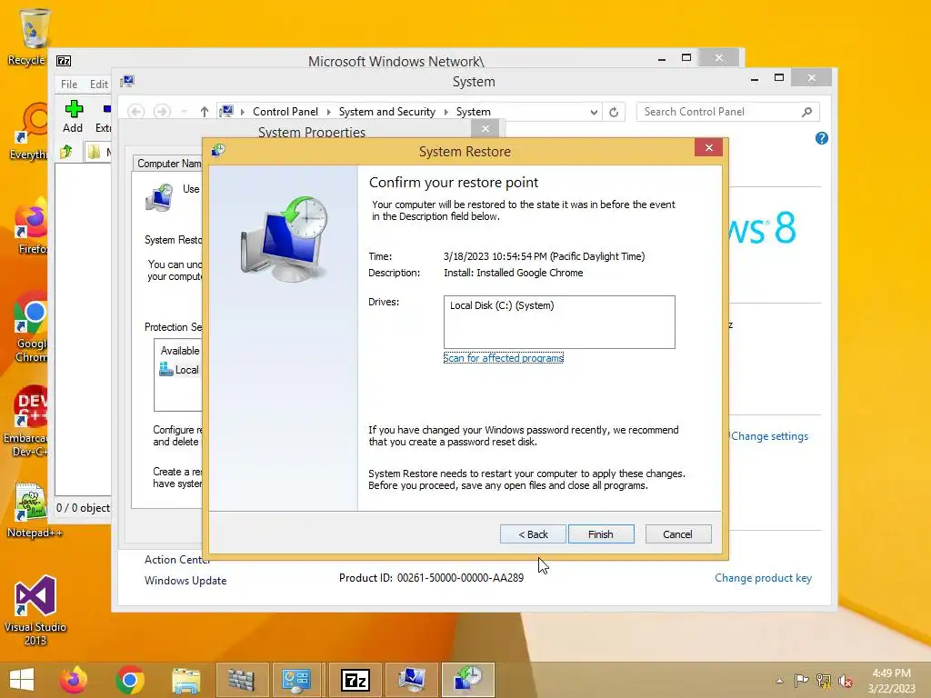
Task: Open Edit menu in 7-Zip window
Action: (98, 85)
